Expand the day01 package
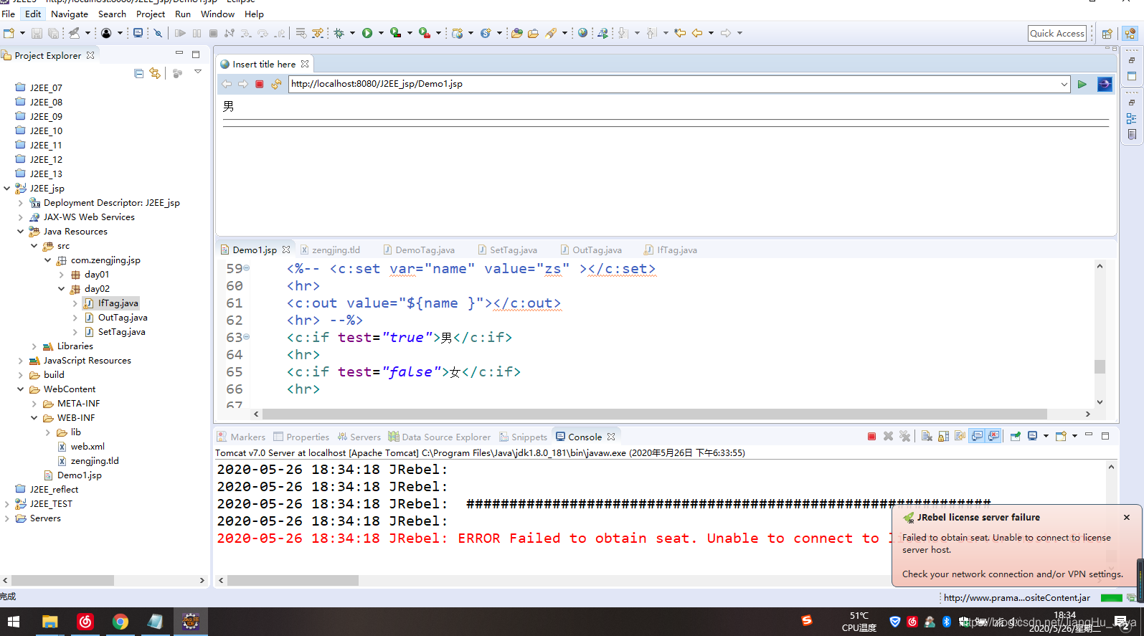Screen dimensions: 1144x636 click(61, 275)
